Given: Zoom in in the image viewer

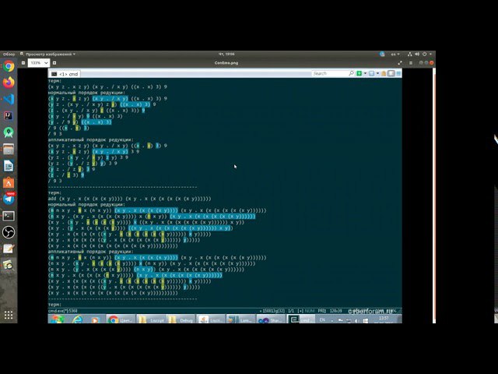Looking at the screenshot, I should tap(54, 63).
